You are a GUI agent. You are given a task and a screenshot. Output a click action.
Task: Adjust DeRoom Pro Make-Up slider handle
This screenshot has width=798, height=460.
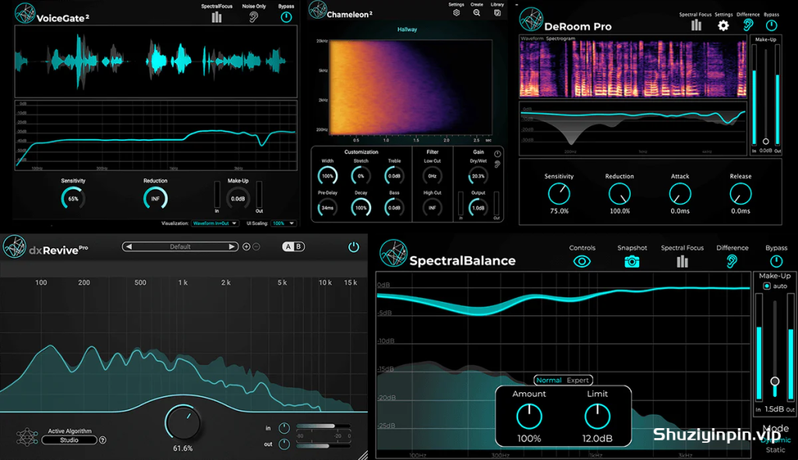coord(765,142)
